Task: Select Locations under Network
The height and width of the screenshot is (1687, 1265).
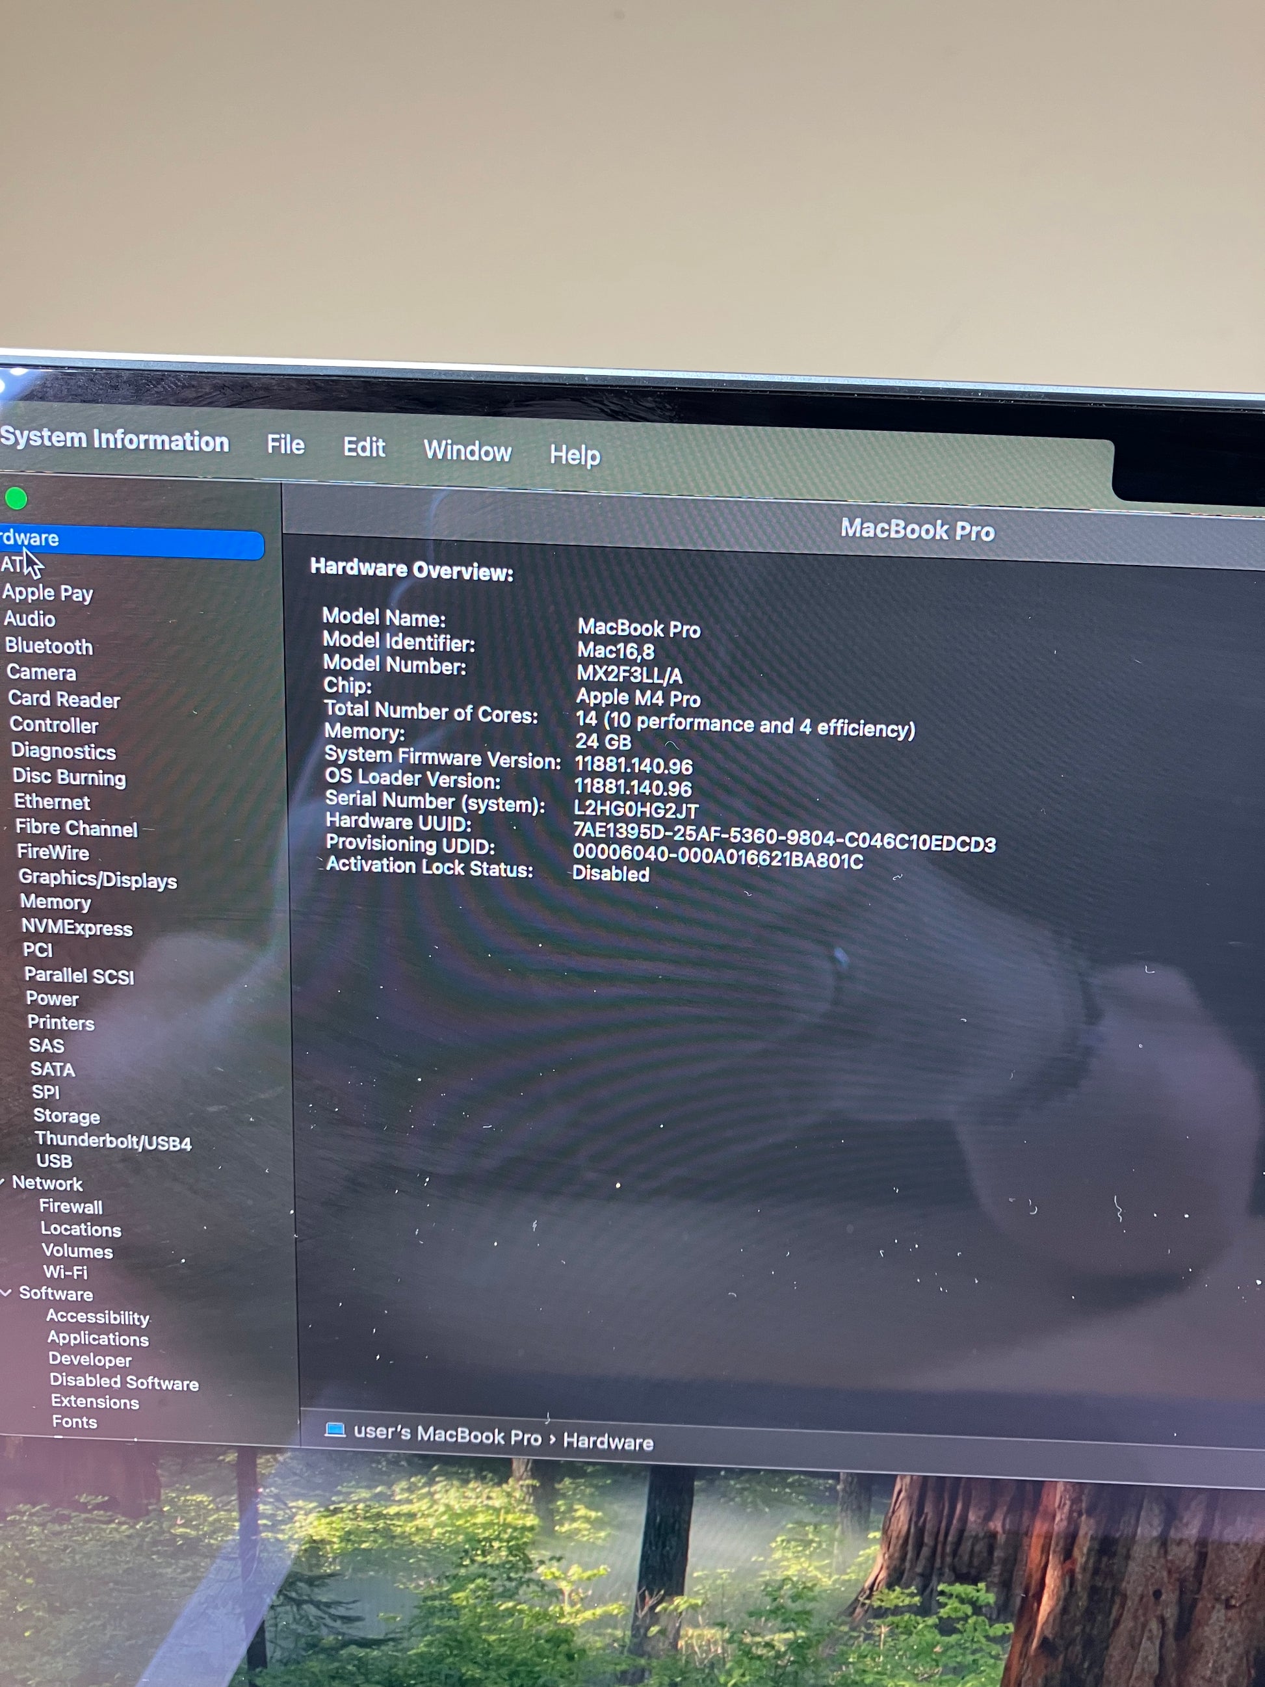Action: pos(81,1229)
